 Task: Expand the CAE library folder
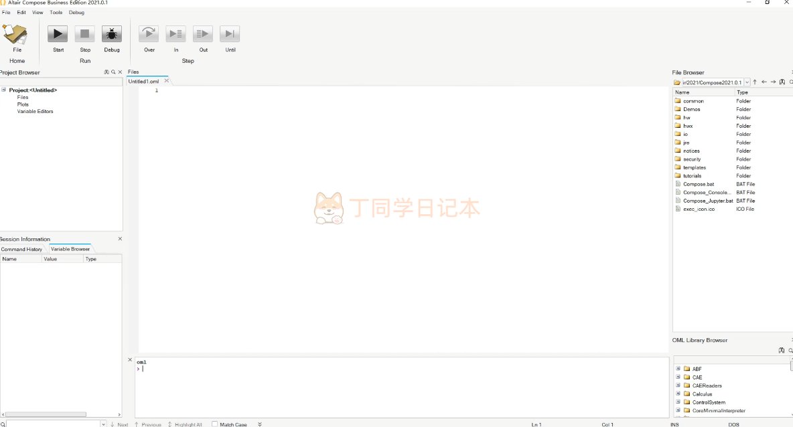[x=678, y=376]
